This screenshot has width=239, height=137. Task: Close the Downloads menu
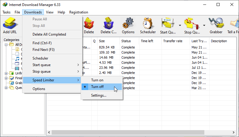click(33, 12)
